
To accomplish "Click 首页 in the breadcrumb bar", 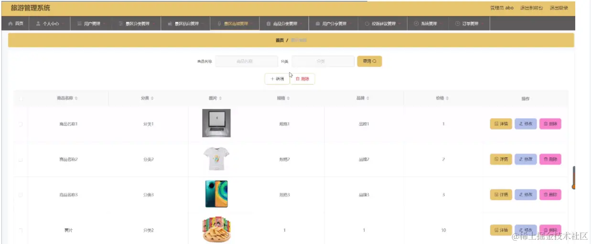I will pos(279,41).
